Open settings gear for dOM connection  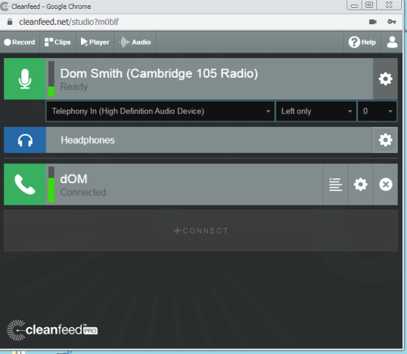[x=360, y=184]
